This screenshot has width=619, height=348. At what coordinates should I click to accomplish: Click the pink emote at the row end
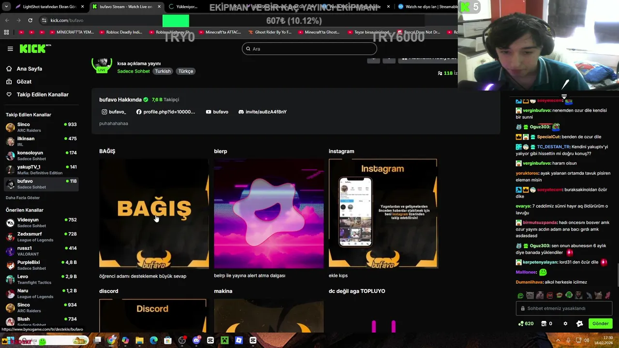pyautogui.click(x=608, y=295)
